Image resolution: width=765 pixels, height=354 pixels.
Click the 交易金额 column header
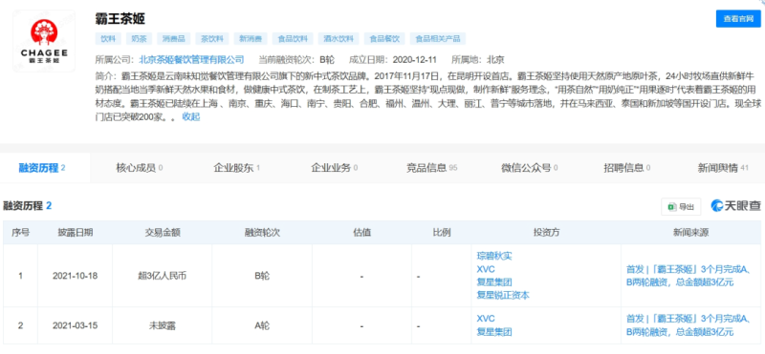(163, 233)
